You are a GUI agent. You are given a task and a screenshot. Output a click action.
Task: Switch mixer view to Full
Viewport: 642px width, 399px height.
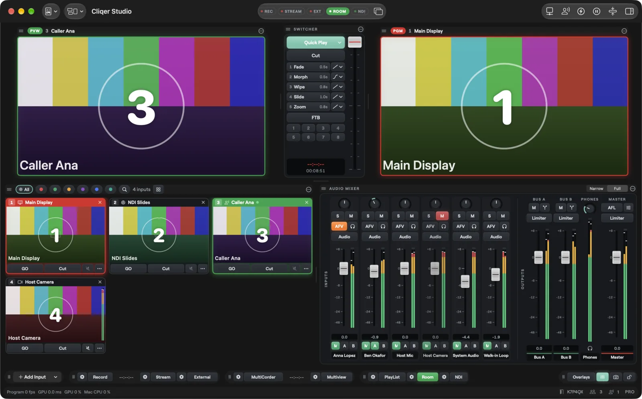click(x=617, y=188)
